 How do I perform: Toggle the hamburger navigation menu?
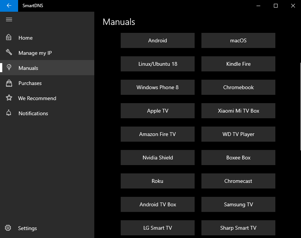tap(9, 19)
